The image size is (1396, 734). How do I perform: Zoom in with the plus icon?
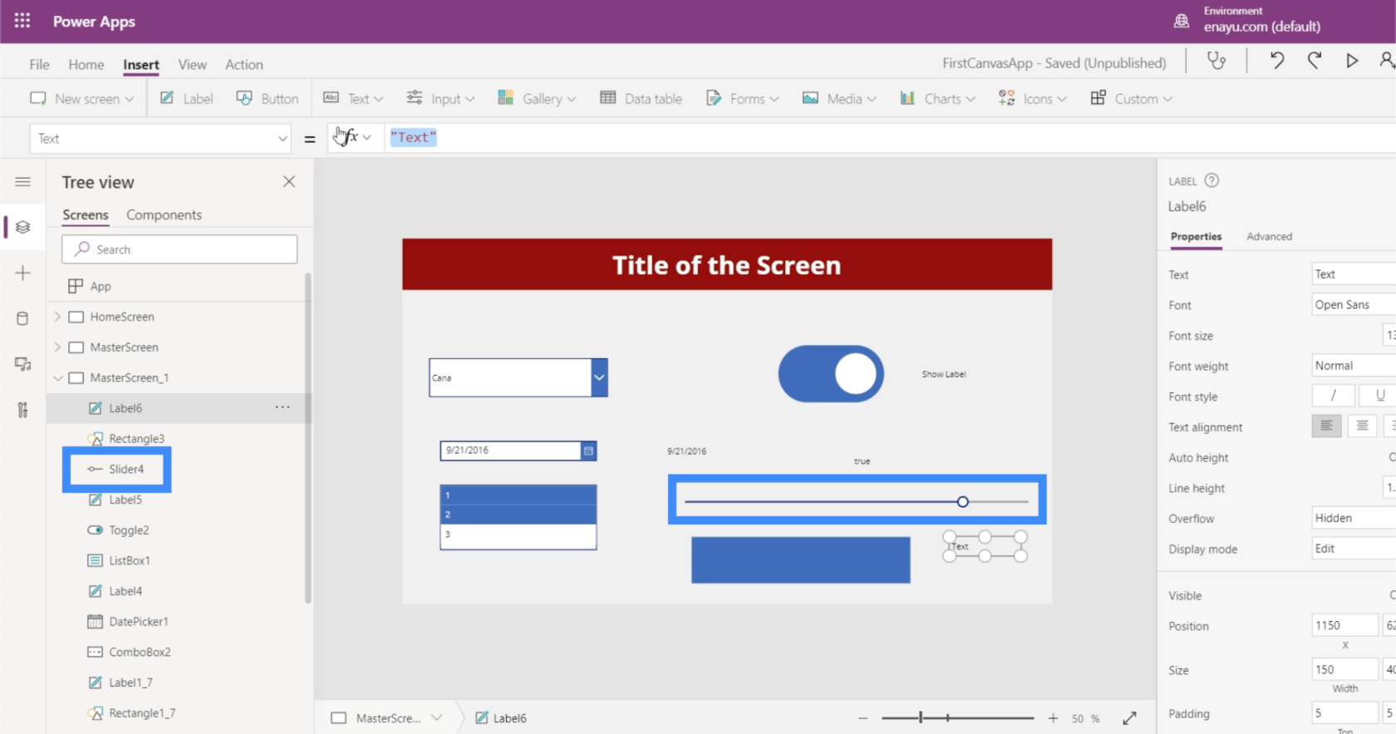[x=1053, y=718]
